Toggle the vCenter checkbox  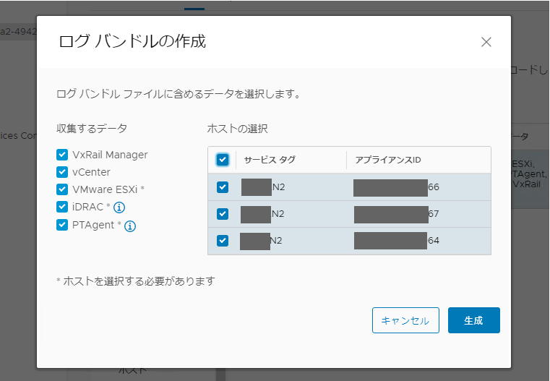[x=62, y=172]
